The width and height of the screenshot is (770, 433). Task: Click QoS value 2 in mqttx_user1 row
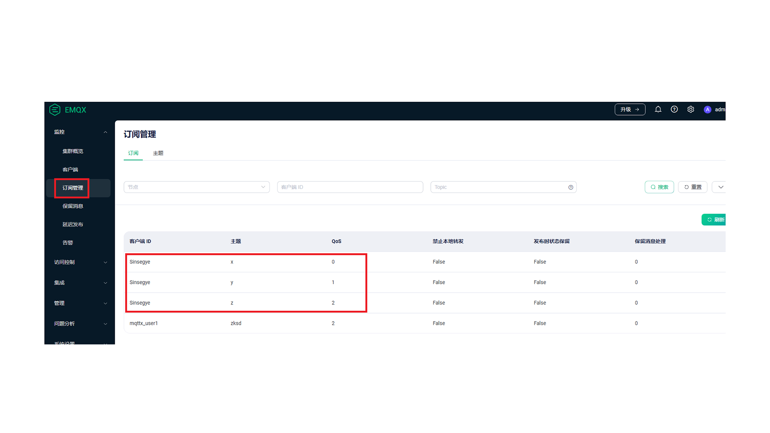click(x=333, y=323)
